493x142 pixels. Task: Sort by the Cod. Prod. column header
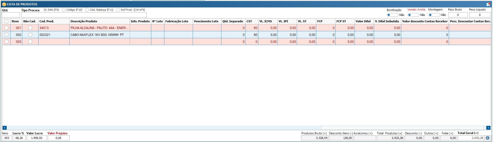click(54, 21)
